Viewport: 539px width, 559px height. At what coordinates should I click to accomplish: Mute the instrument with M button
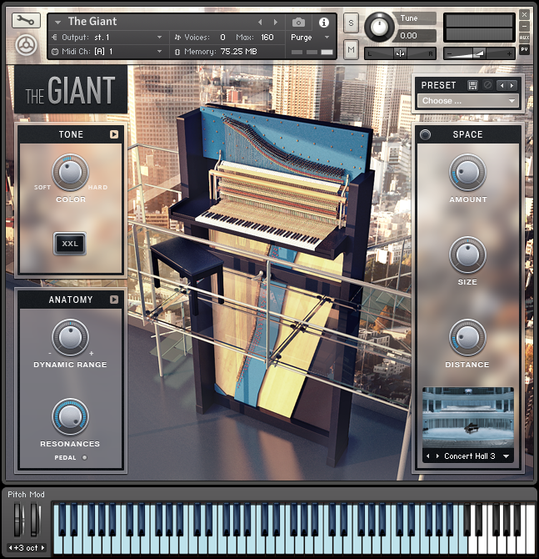pos(351,49)
